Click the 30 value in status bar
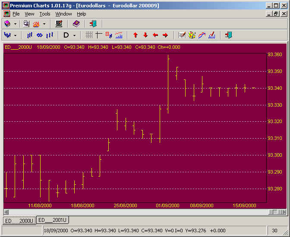This screenshot has width=290, height=237. [x=274, y=231]
